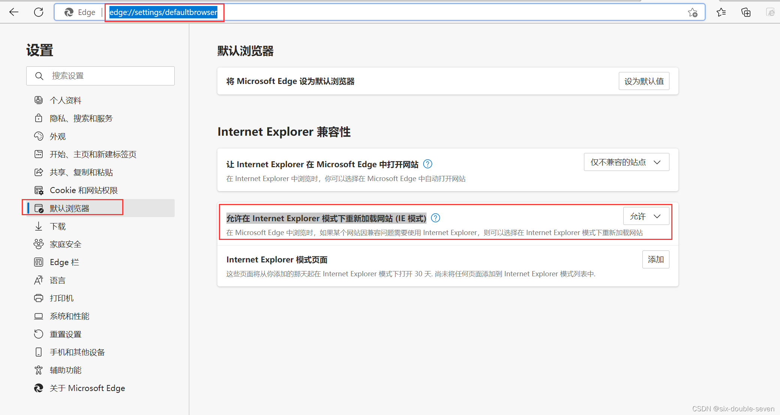Image resolution: width=780 pixels, height=415 pixels.
Task: Click 添加 to add IE mode page
Action: 656,259
